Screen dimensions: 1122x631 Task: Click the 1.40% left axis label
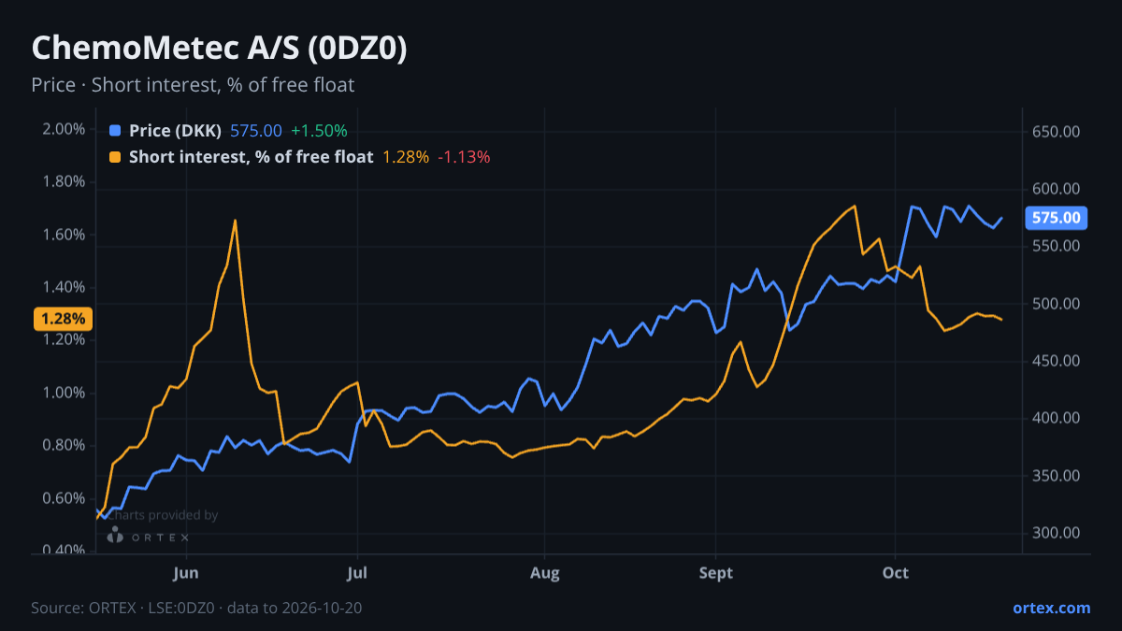point(64,287)
